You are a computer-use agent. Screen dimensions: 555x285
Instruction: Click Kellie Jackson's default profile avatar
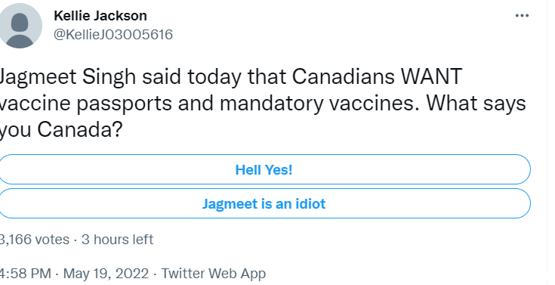pyautogui.click(x=20, y=26)
